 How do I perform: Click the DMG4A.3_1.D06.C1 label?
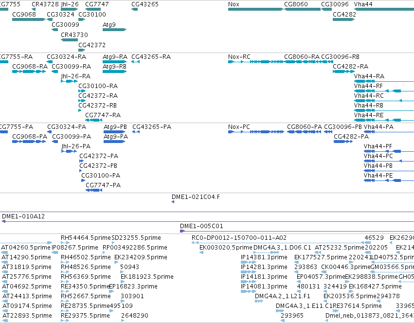pyautogui.click(x=282, y=248)
